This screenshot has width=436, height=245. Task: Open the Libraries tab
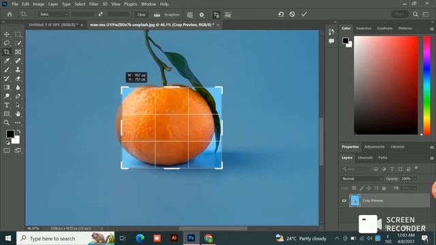point(397,147)
